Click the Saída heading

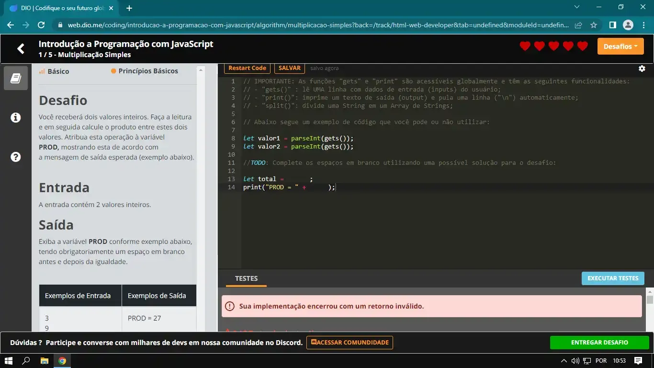[x=56, y=225]
